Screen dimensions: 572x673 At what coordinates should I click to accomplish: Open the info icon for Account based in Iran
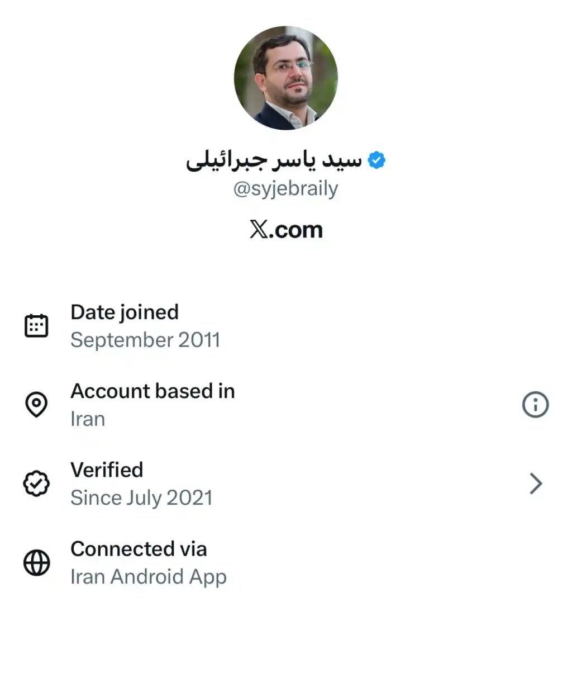pyautogui.click(x=535, y=405)
